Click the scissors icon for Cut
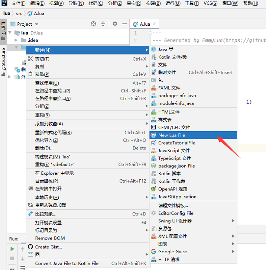 (x=30, y=59)
